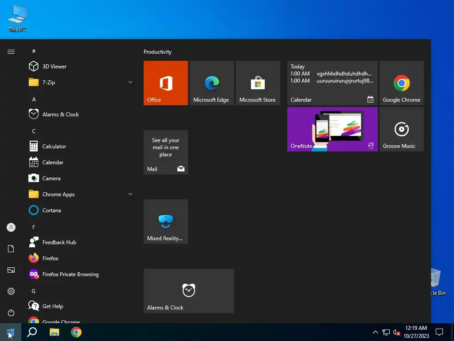Open Pictures from Start sidebar
Viewport: 454px width, 341px height.
[11, 270]
